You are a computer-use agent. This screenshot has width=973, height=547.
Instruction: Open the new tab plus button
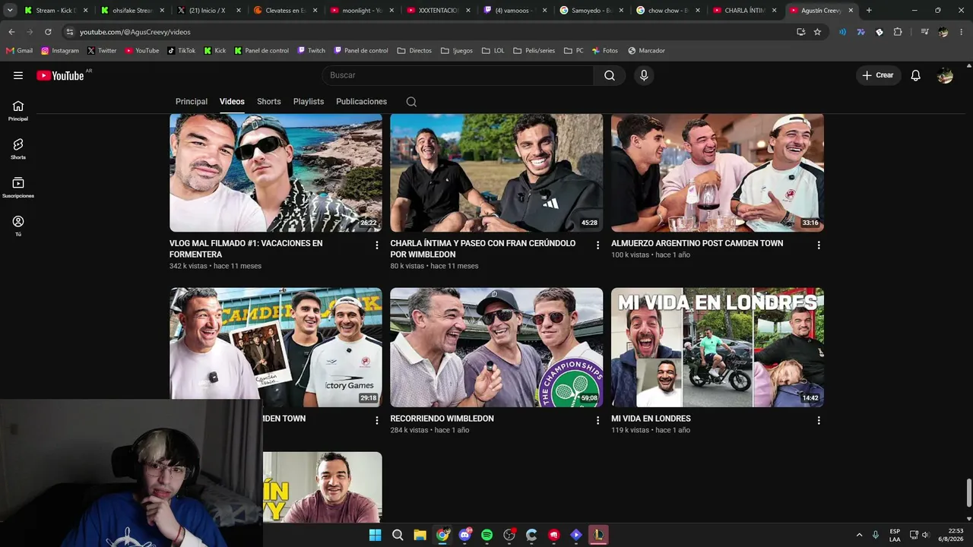pos(869,11)
